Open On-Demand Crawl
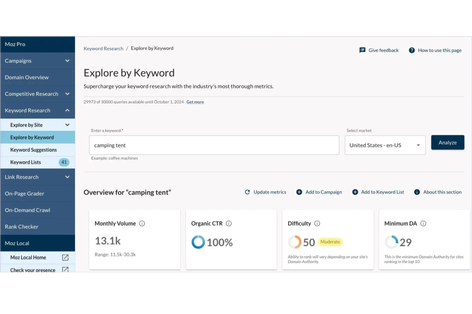Screen dimensions: 472x314 38,210
